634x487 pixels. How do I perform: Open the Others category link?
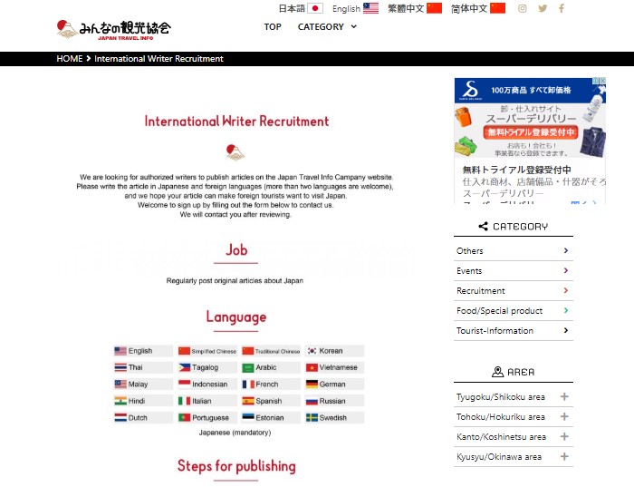[470, 251]
